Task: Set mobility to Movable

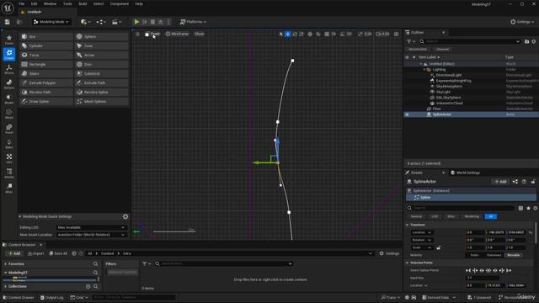Action: 514,255
